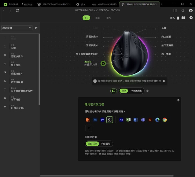Screen dimensions: 195x177
Task: Select button 4 scroll up row
Action: (x=20, y=64)
